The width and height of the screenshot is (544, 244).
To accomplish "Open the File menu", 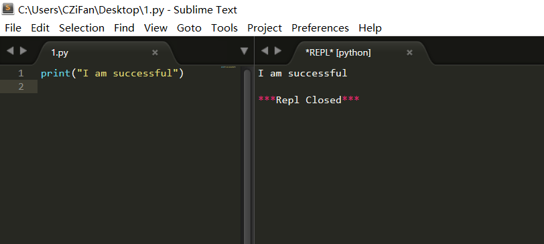I will tap(13, 27).
